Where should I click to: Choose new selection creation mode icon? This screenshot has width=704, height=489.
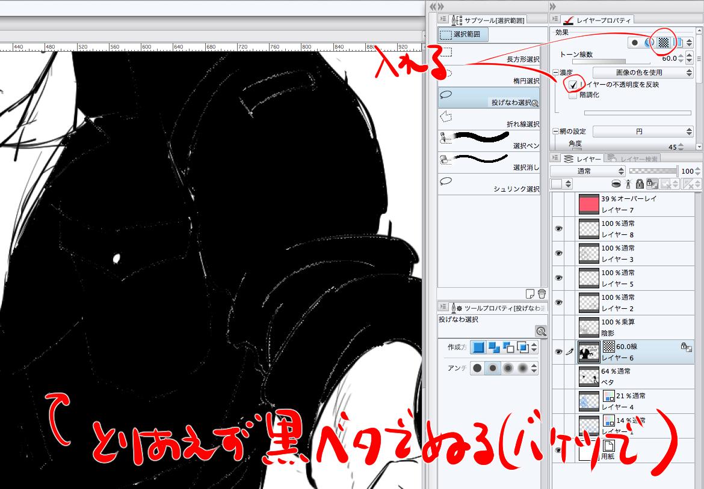click(478, 347)
